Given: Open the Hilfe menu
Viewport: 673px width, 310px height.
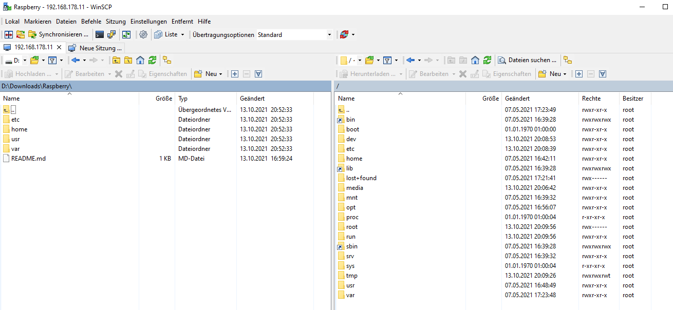Looking at the screenshot, I should point(204,22).
